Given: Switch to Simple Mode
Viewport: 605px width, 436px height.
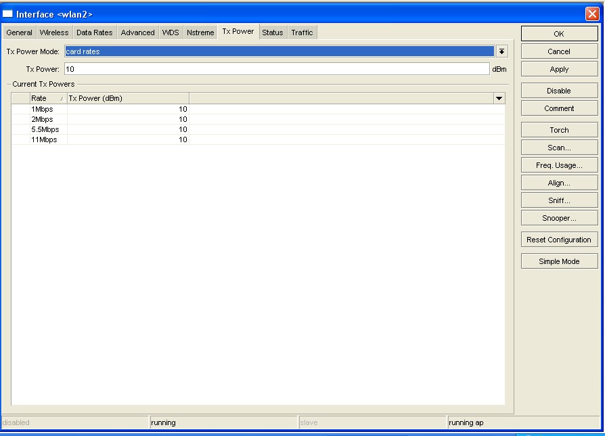Looking at the screenshot, I should click(x=559, y=261).
